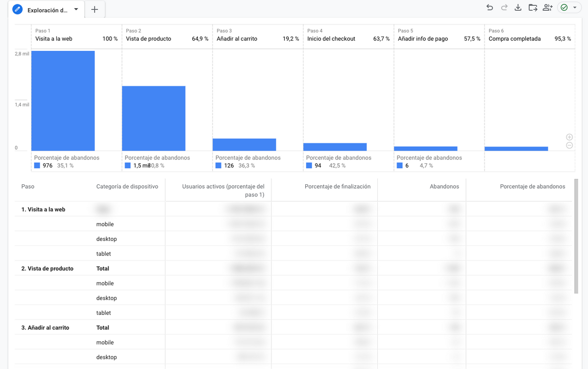Image resolution: width=588 pixels, height=369 pixels.
Task: Open the export-to-folder icon
Action: point(533,7)
